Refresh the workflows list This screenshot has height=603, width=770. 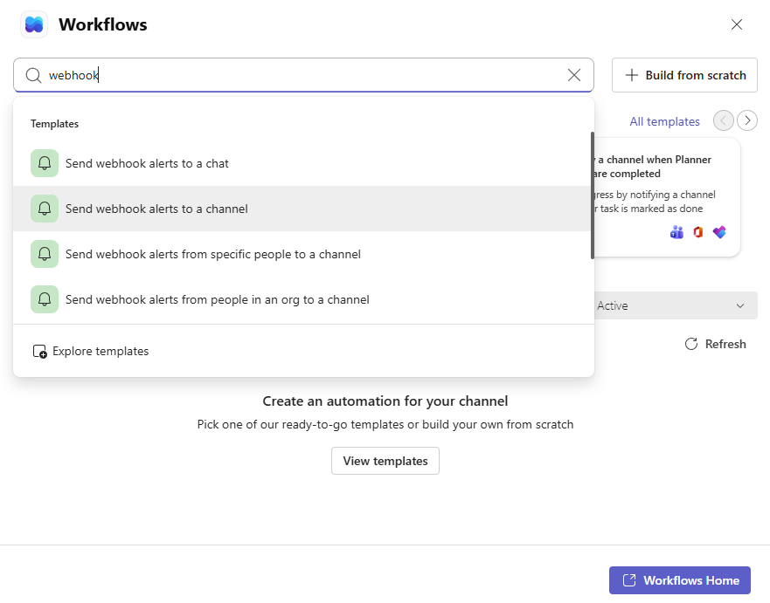click(x=716, y=344)
